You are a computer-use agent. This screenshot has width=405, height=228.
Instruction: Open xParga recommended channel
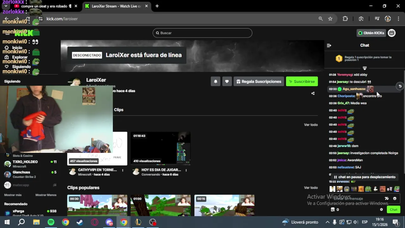(x=30, y=212)
